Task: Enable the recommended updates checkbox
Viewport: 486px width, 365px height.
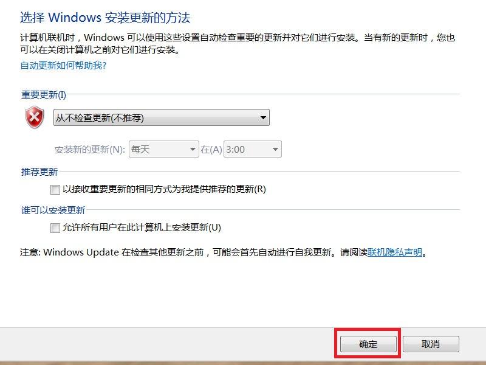Action: [x=55, y=189]
